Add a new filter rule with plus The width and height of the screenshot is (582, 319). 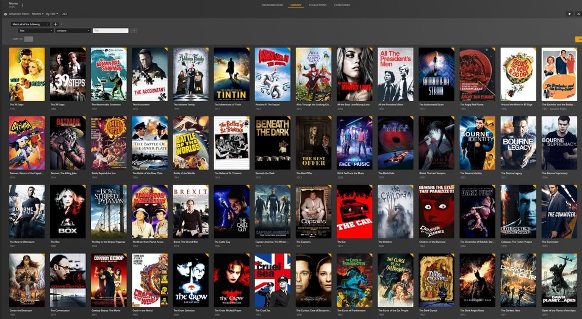point(56,24)
